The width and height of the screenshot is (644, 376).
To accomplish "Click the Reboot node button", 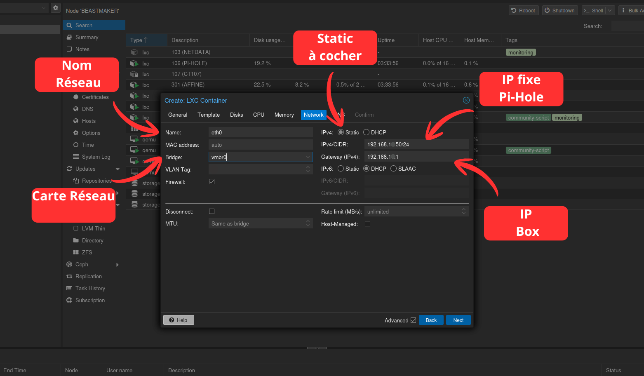I will click(x=523, y=11).
